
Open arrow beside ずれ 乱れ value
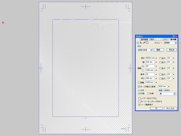coord(173,78)
